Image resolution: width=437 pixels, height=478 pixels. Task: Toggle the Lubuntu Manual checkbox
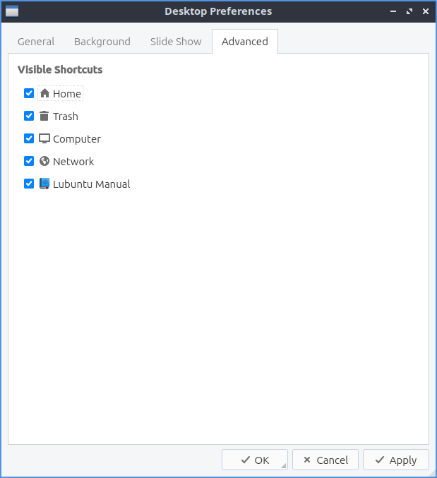tap(29, 184)
